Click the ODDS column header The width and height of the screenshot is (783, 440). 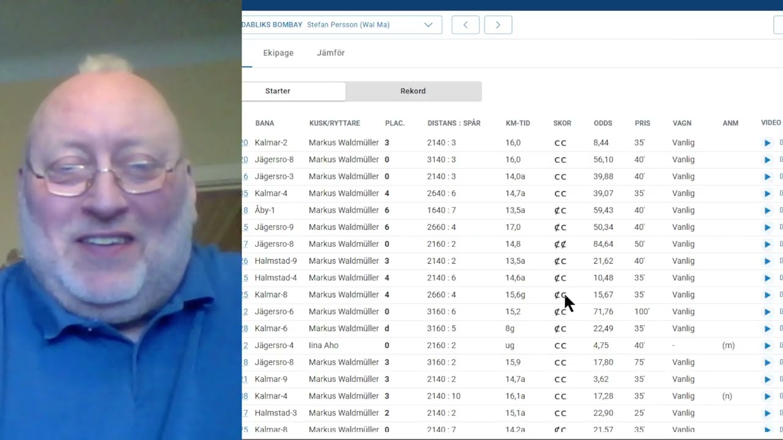point(603,123)
